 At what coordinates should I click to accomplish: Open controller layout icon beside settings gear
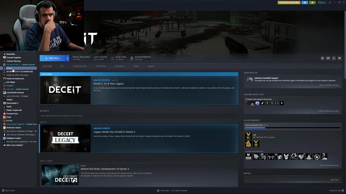coord(328,58)
